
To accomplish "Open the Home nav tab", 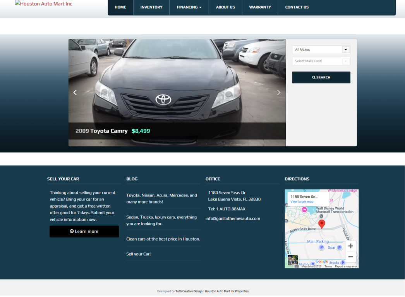I will 120,7.
